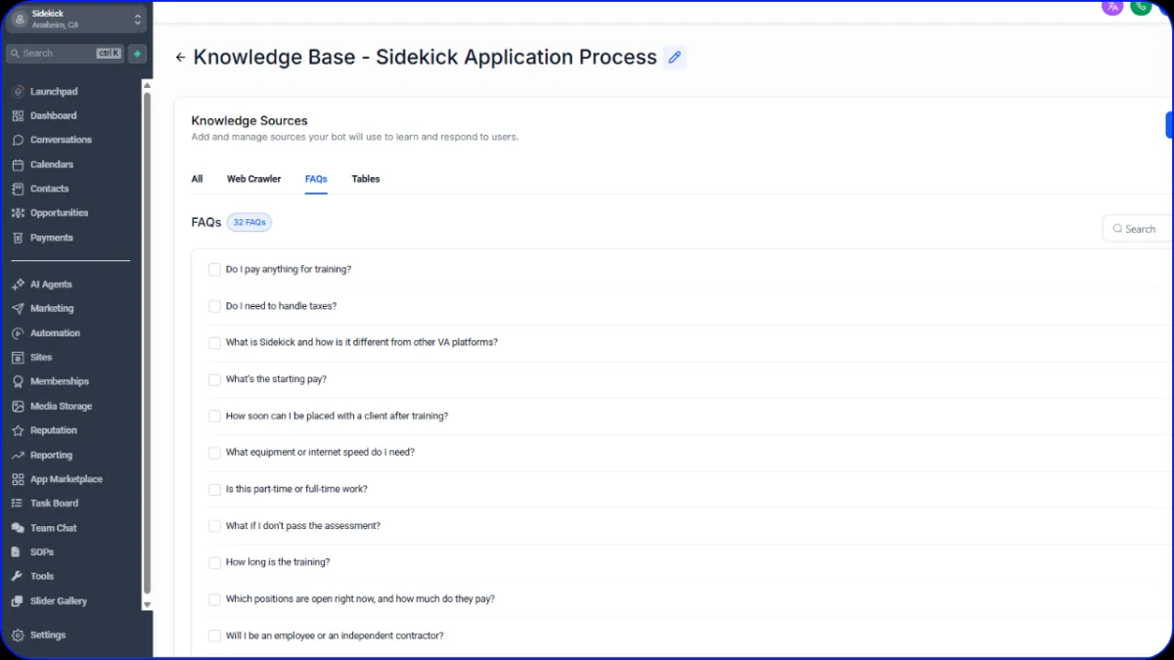Tick the 'How long is the training?' checkbox
Viewport: 1174px width, 660px height.
point(214,563)
